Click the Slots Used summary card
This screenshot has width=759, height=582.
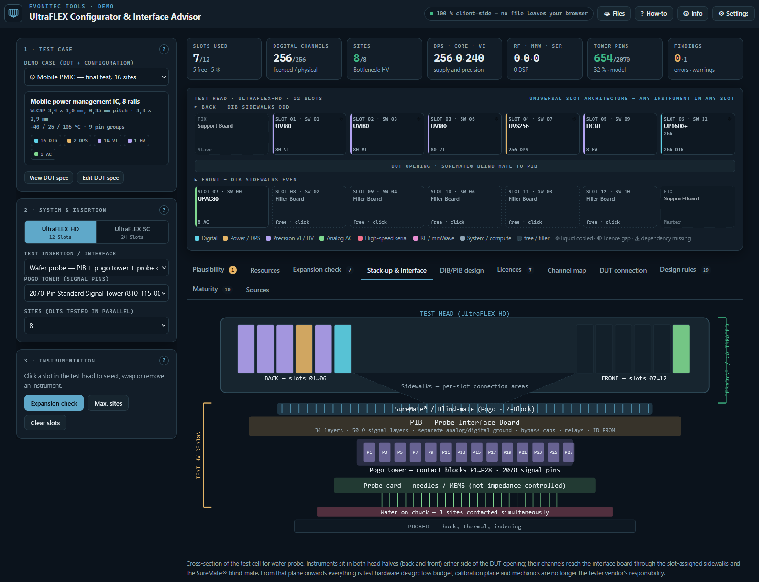(224, 59)
